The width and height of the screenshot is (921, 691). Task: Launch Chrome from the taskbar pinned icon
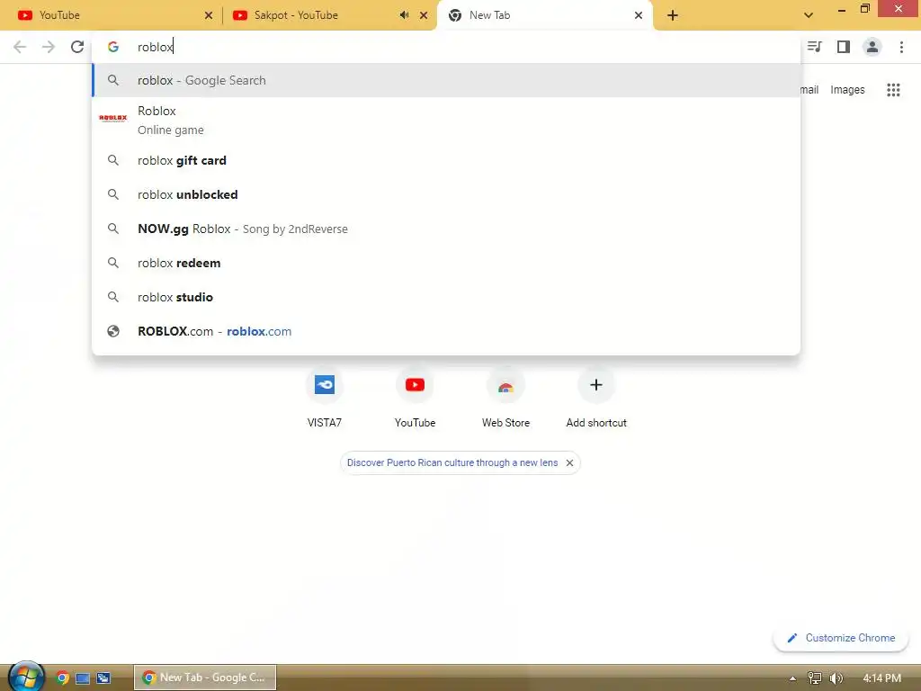(x=62, y=678)
